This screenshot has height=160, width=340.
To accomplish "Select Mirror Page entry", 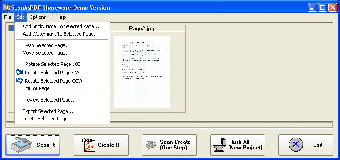I will point(62,88).
